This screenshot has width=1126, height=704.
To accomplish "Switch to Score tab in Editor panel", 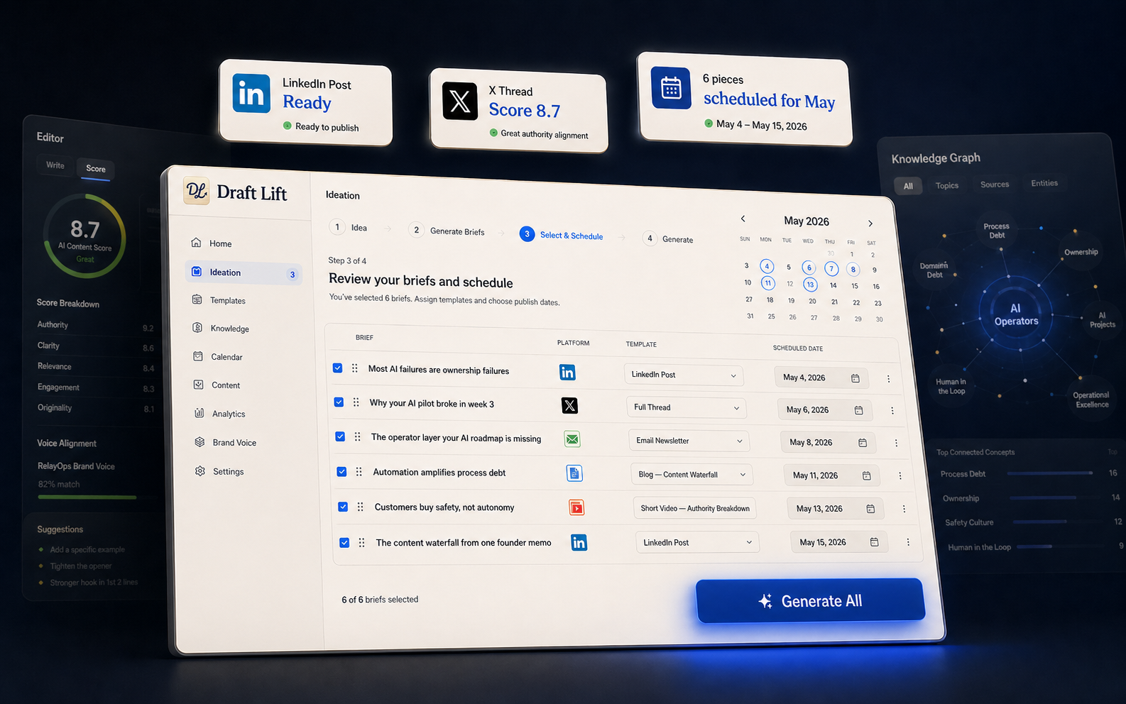I will [96, 169].
